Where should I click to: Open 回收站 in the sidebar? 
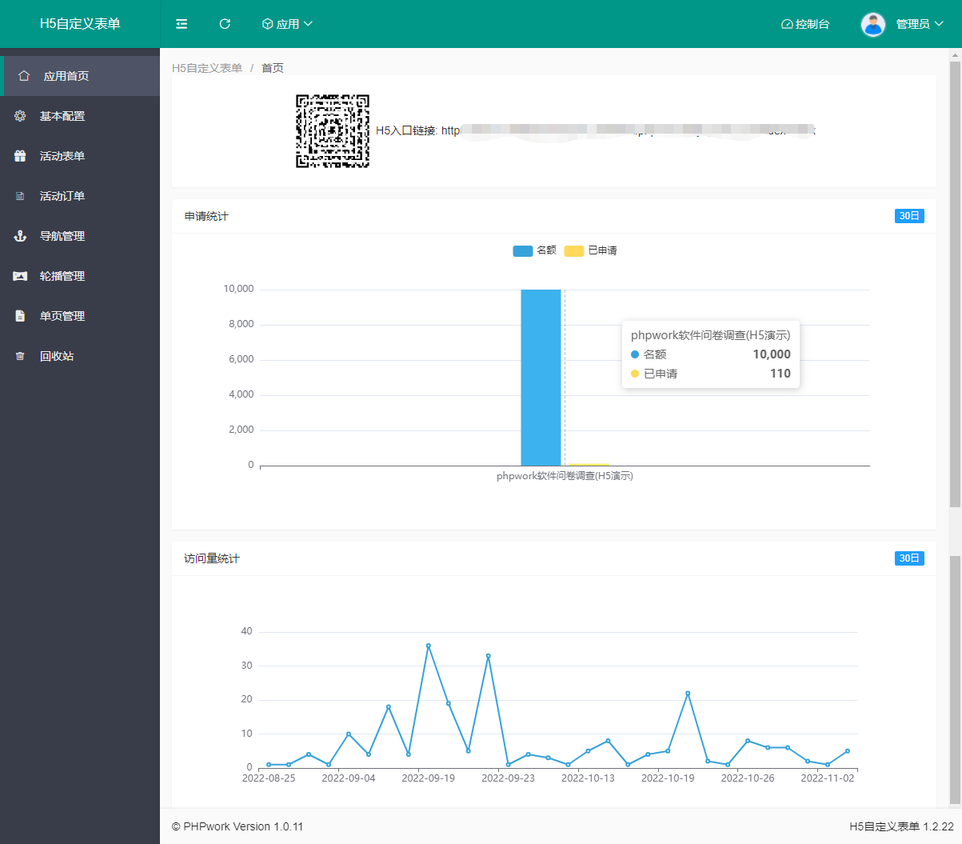[x=80, y=356]
